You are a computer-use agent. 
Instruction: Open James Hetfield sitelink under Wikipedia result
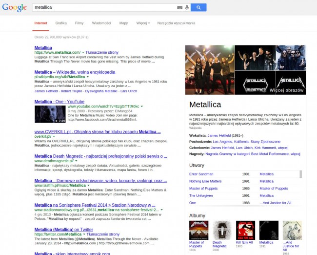click(46, 91)
